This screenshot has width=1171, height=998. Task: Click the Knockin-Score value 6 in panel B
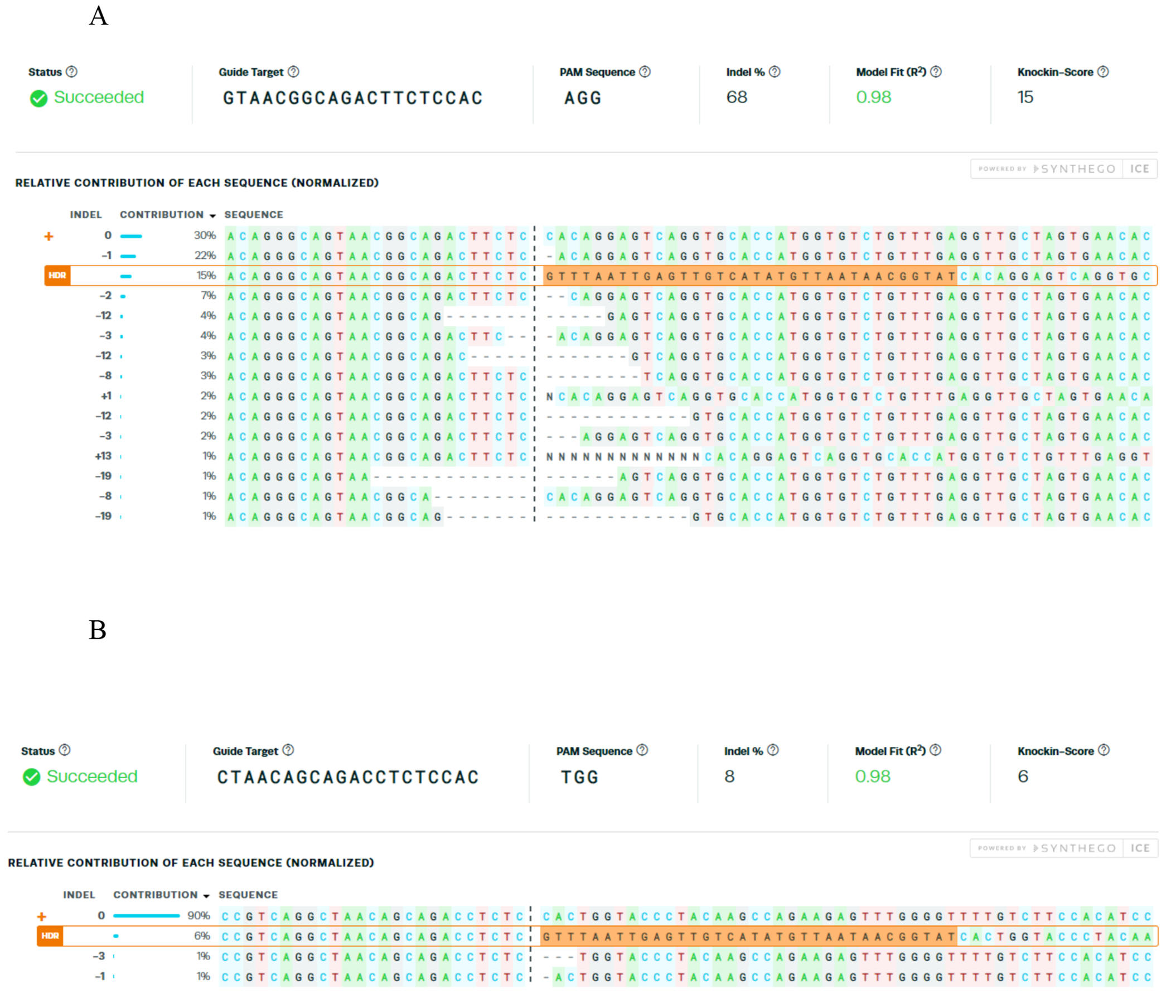point(1023,777)
